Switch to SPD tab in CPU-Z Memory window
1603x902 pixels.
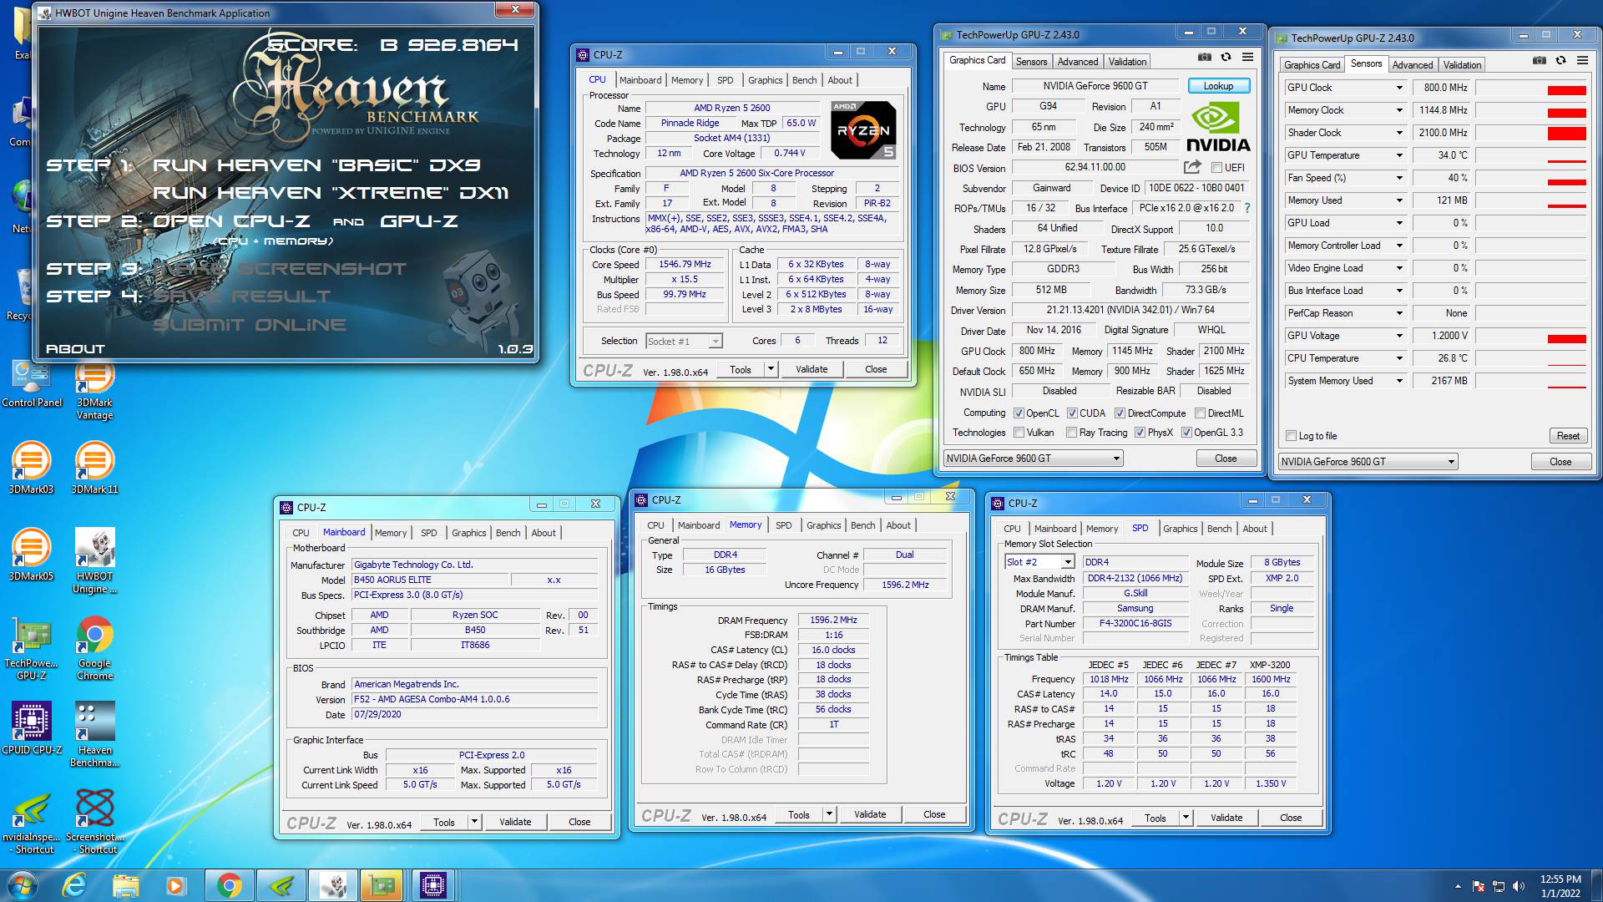coord(783,525)
